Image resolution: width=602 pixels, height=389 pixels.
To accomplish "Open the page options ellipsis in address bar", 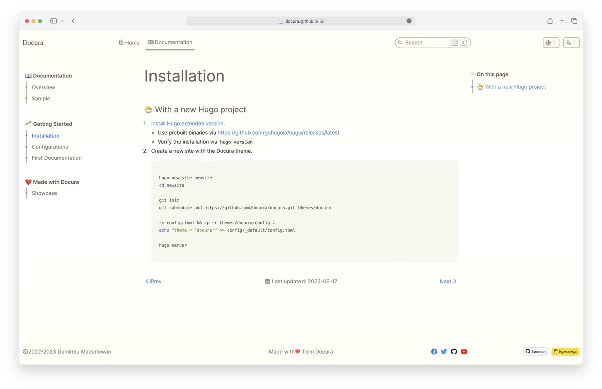I will click(409, 21).
